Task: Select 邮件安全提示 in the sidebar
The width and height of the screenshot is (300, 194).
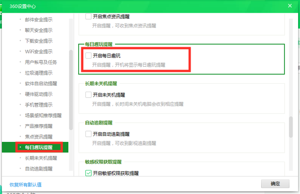Action: [38, 20]
